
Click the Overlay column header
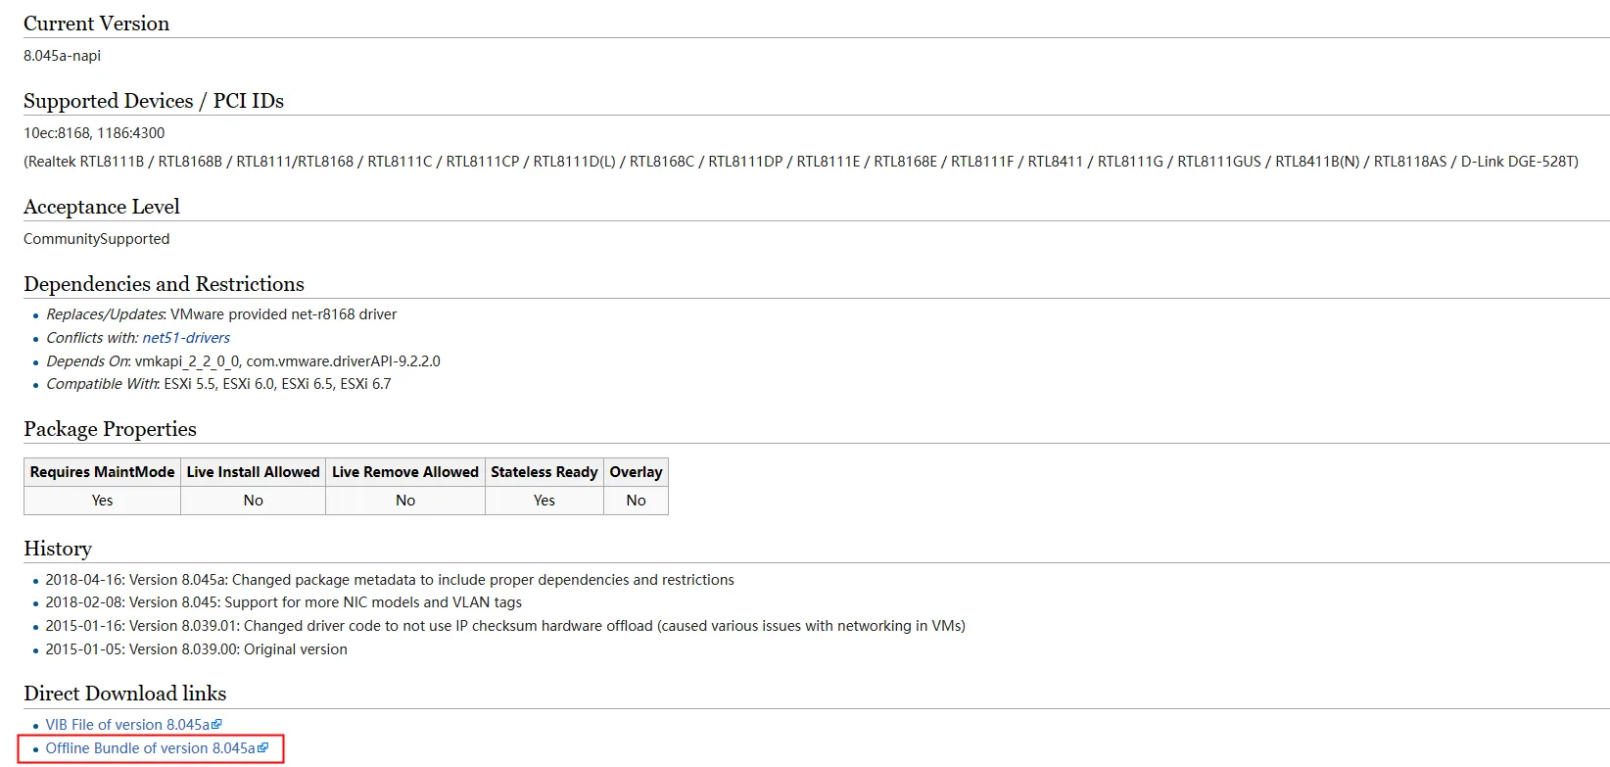click(x=636, y=472)
